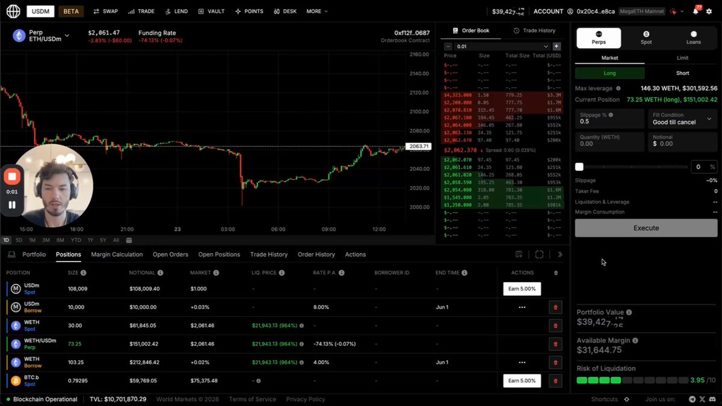Switch to the Margin Calculation tab
The height and width of the screenshot is (406, 722).
[117, 254]
